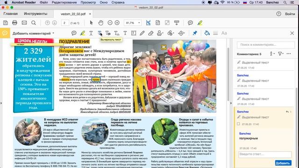
Task: Open the Line thickness control
Action: tap(215, 33)
